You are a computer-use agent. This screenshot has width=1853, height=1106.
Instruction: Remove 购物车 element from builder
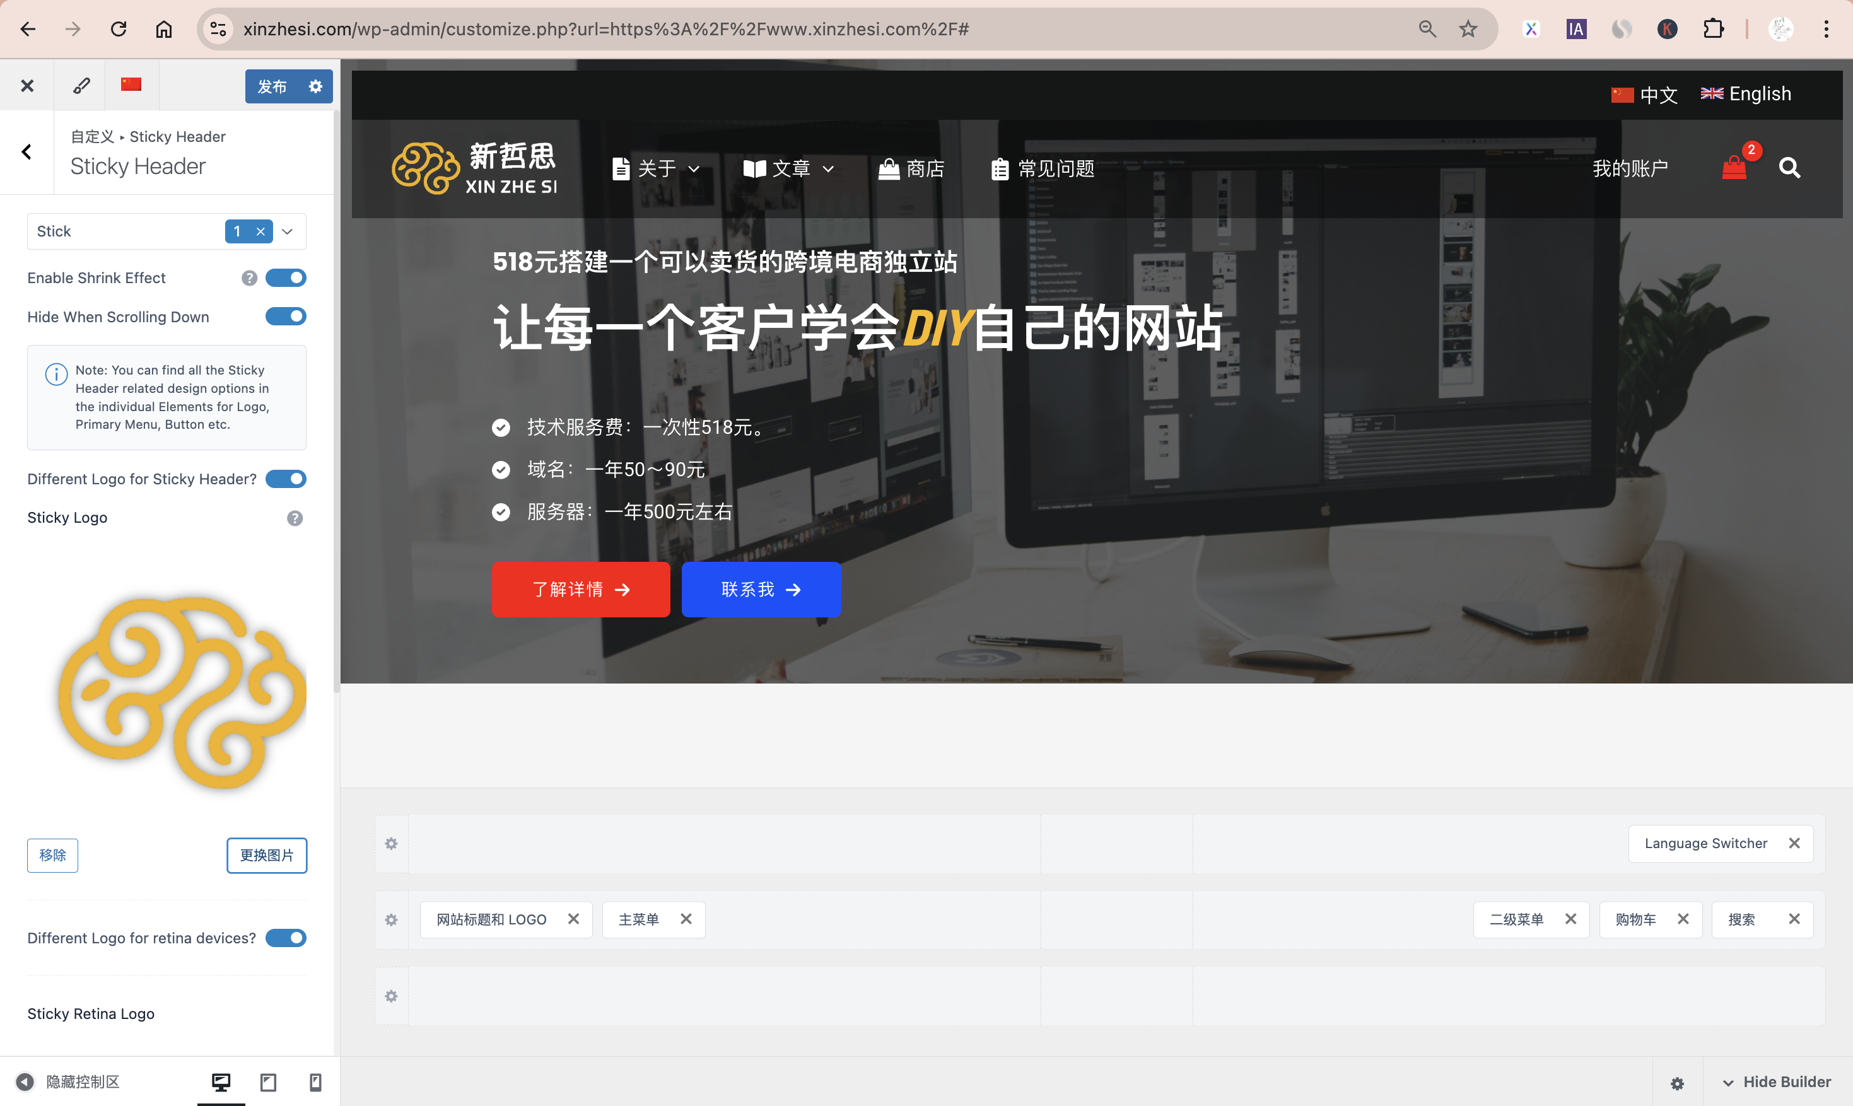point(1683,919)
